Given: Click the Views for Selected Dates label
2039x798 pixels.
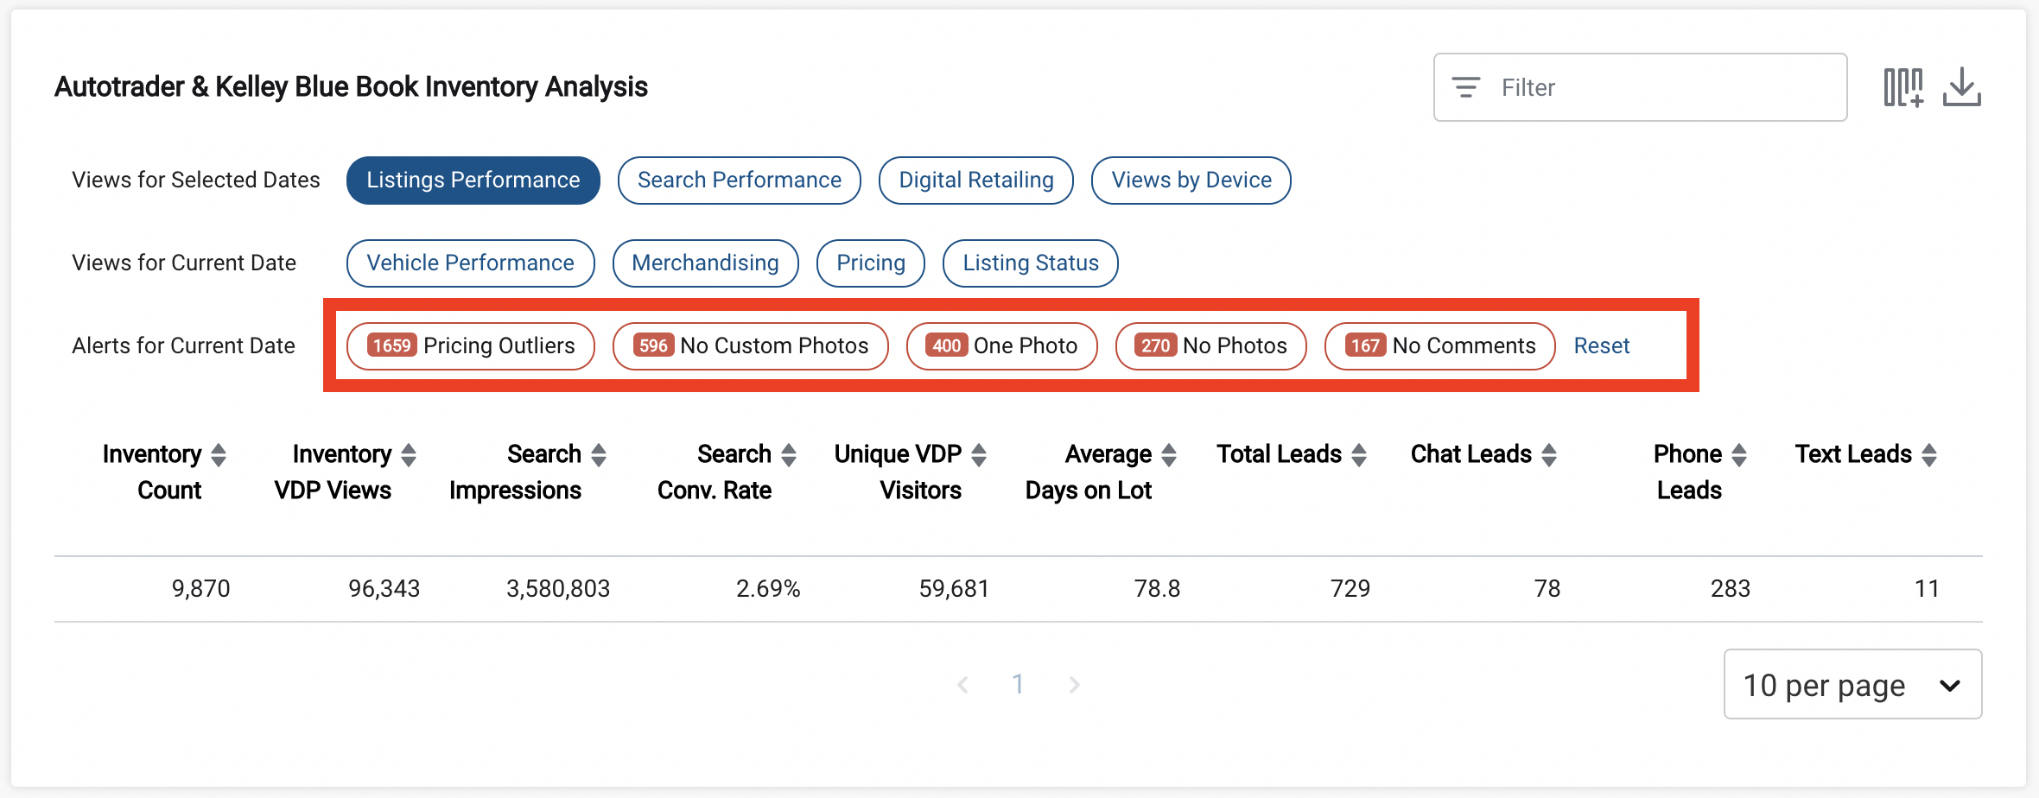Looking at the screenshot, I should pos(196,180).
